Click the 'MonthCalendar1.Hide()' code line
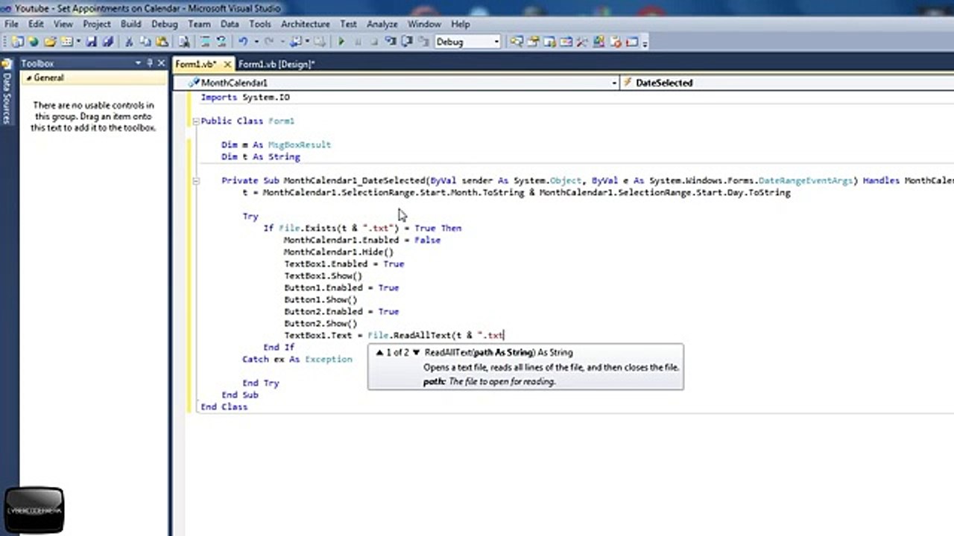954x536 pixels. pos(338,252)
